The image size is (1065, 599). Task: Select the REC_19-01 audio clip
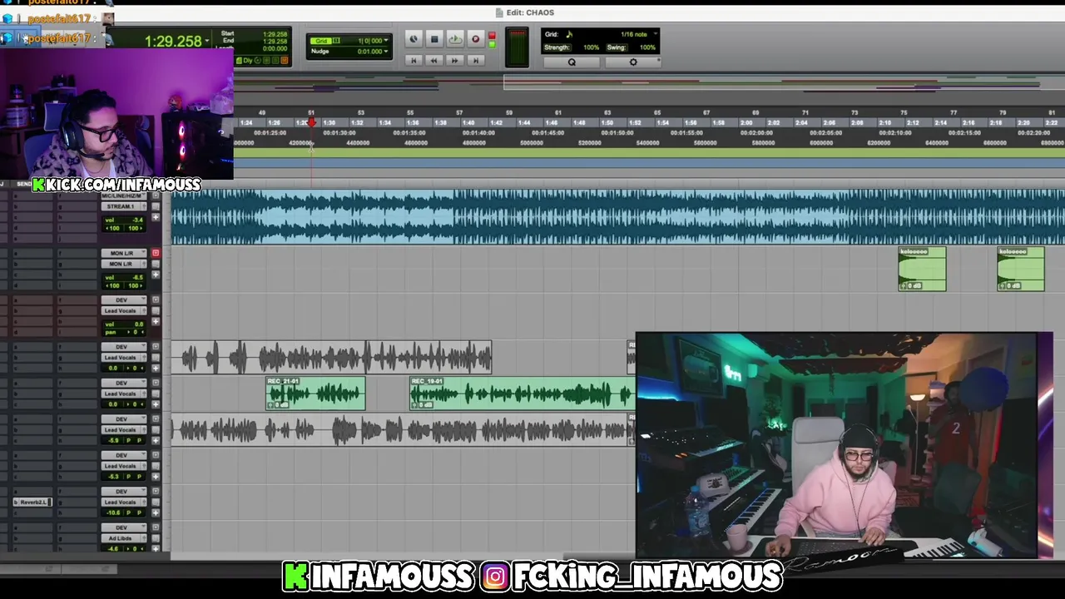tap(523, 394)
